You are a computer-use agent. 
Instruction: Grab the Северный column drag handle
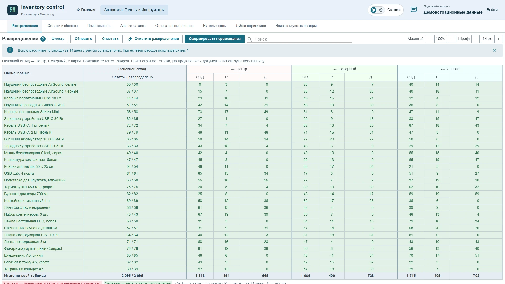coord(335,69)
